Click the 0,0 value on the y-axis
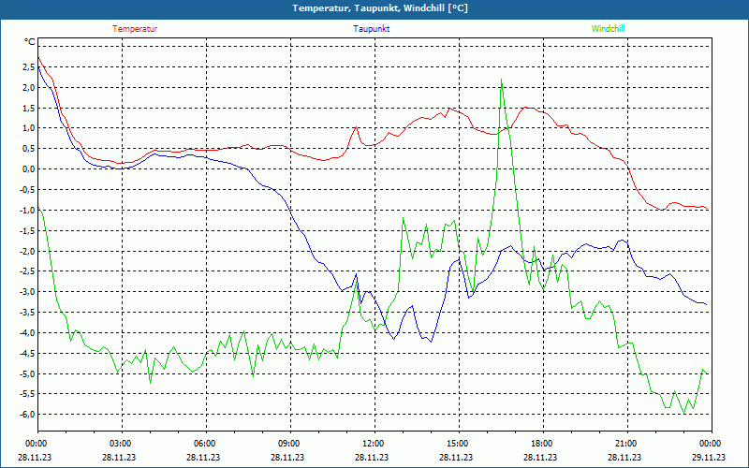Viewport: 749px width, 468px height. pos(29,169)
